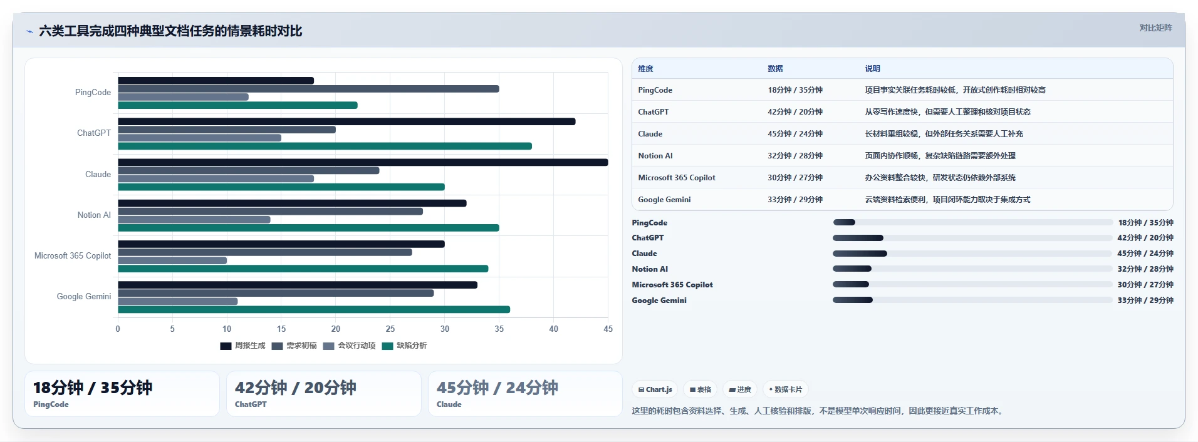1198x442 pixels.
Task: Open the PingCode 18分钟 / 35分钟 data card
Action: [122, 394]
